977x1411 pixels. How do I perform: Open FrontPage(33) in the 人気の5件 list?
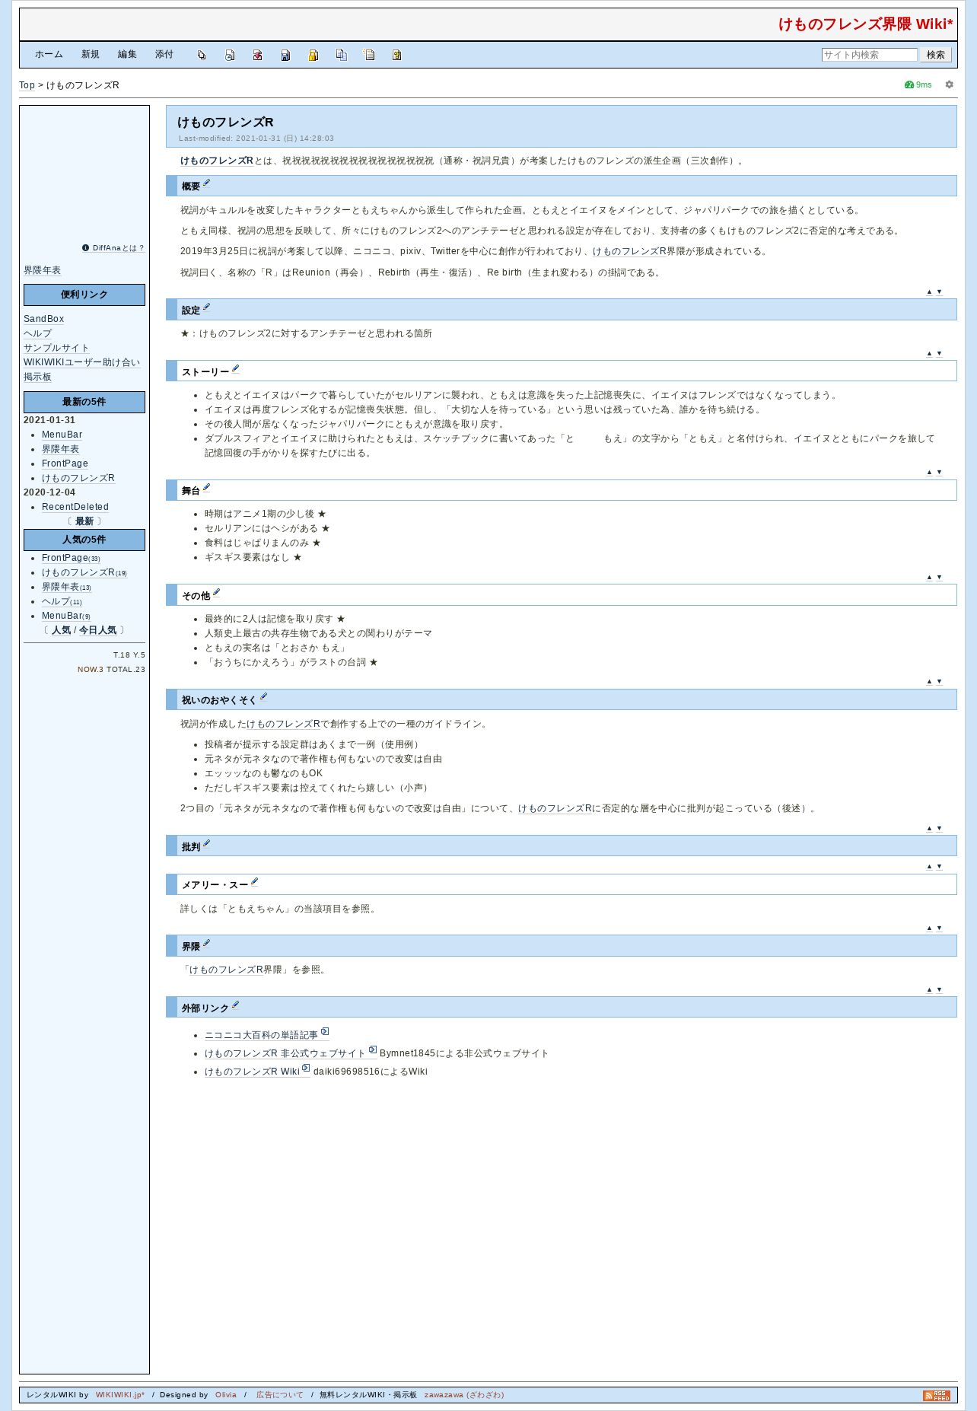coord(71,559)
